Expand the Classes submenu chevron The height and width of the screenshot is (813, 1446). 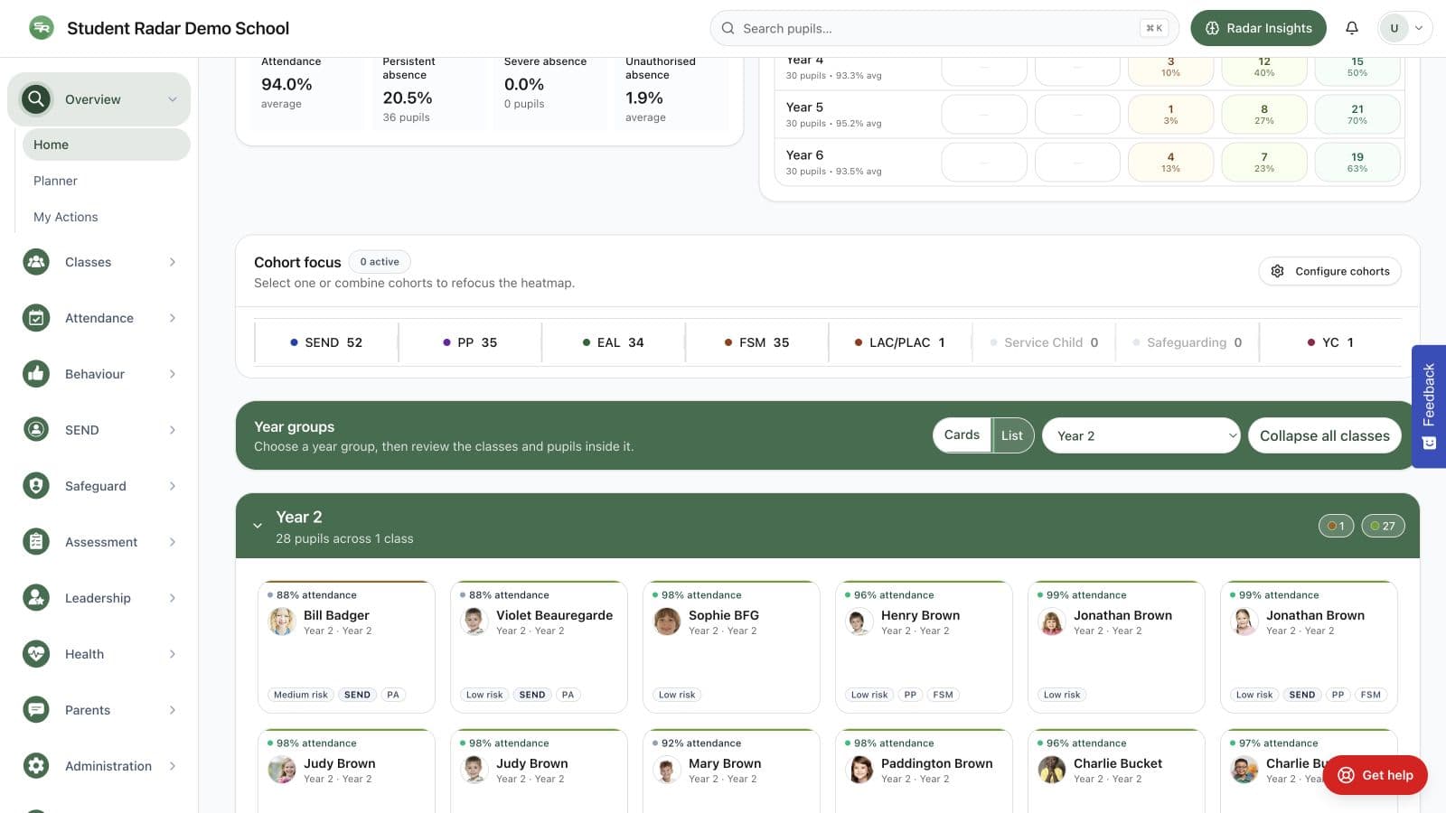click(173, 262)
